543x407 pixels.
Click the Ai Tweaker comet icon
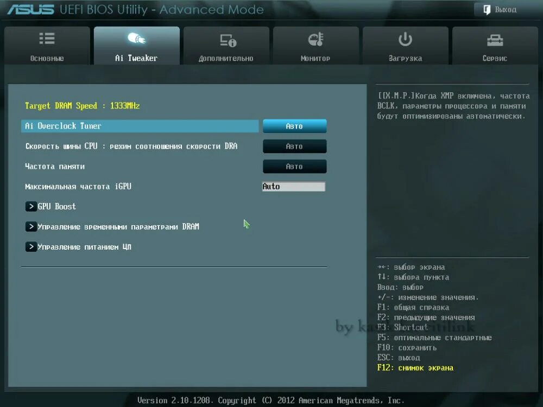pyautogui.click(x=136, y=38)
